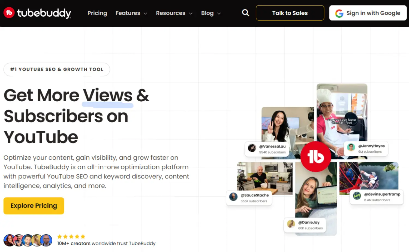Screen dimensions: 409x252
Task: Click the '655K subscribers' text
Action: [x=254, y=201]
